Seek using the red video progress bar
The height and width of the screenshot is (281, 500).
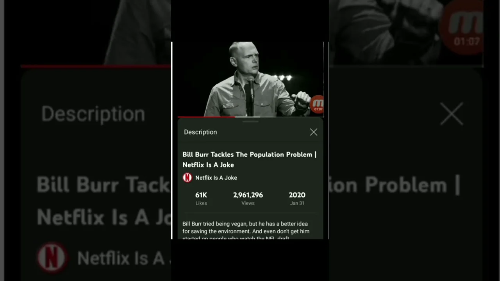coord(206,117)
